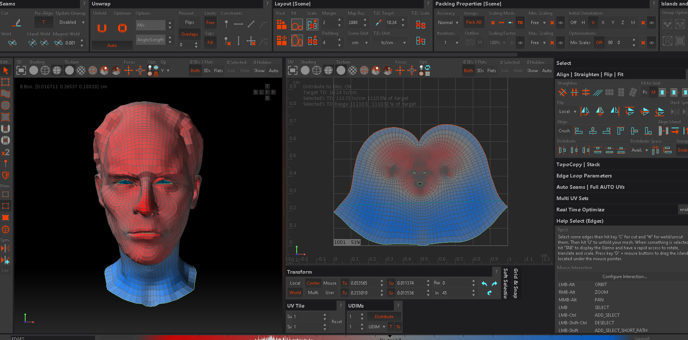Screen dimensions: 688x340
Task: Open the Grid & Snap vertical tab
Action: coord(516,283)
